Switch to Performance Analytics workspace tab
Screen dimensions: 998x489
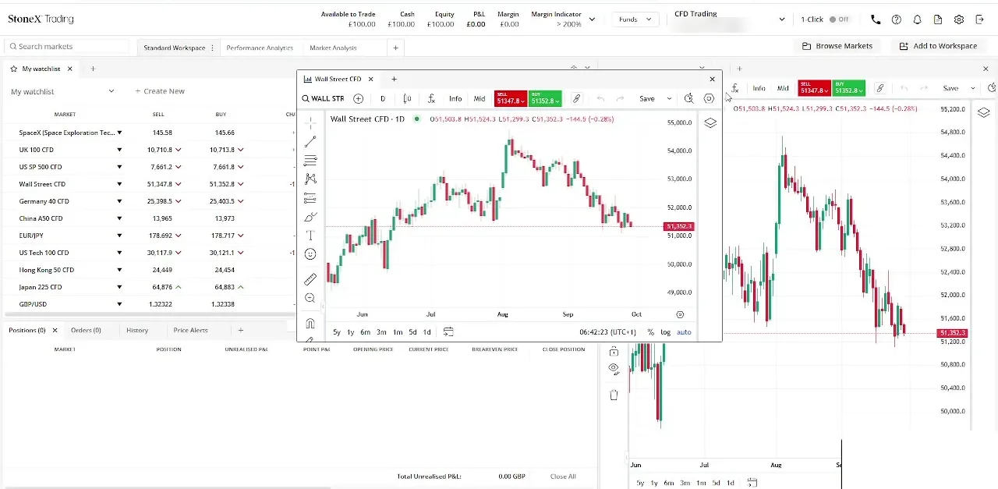[x=260, y=48]
